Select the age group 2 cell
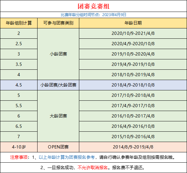Image resolution: width=187 pixels, height=173 pixels. tap(19, 33)
